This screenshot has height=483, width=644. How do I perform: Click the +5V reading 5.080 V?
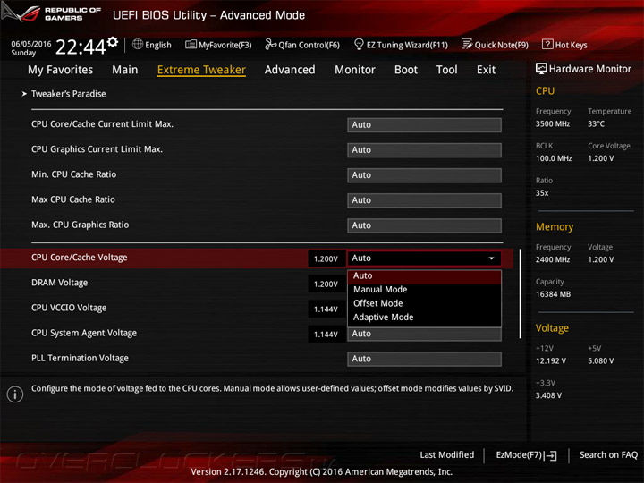pyautogui.click(x=600, y=361)
